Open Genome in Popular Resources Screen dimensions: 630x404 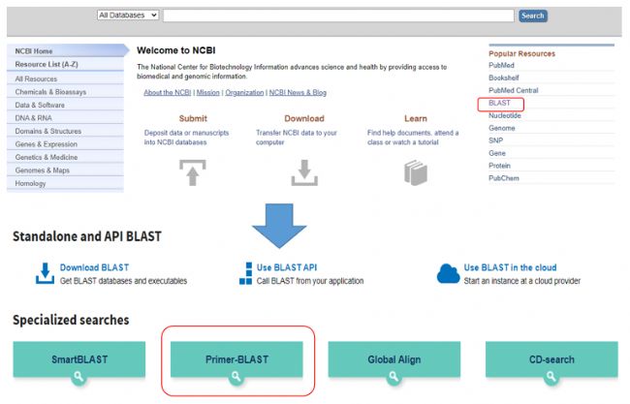(x=501, y=128)
